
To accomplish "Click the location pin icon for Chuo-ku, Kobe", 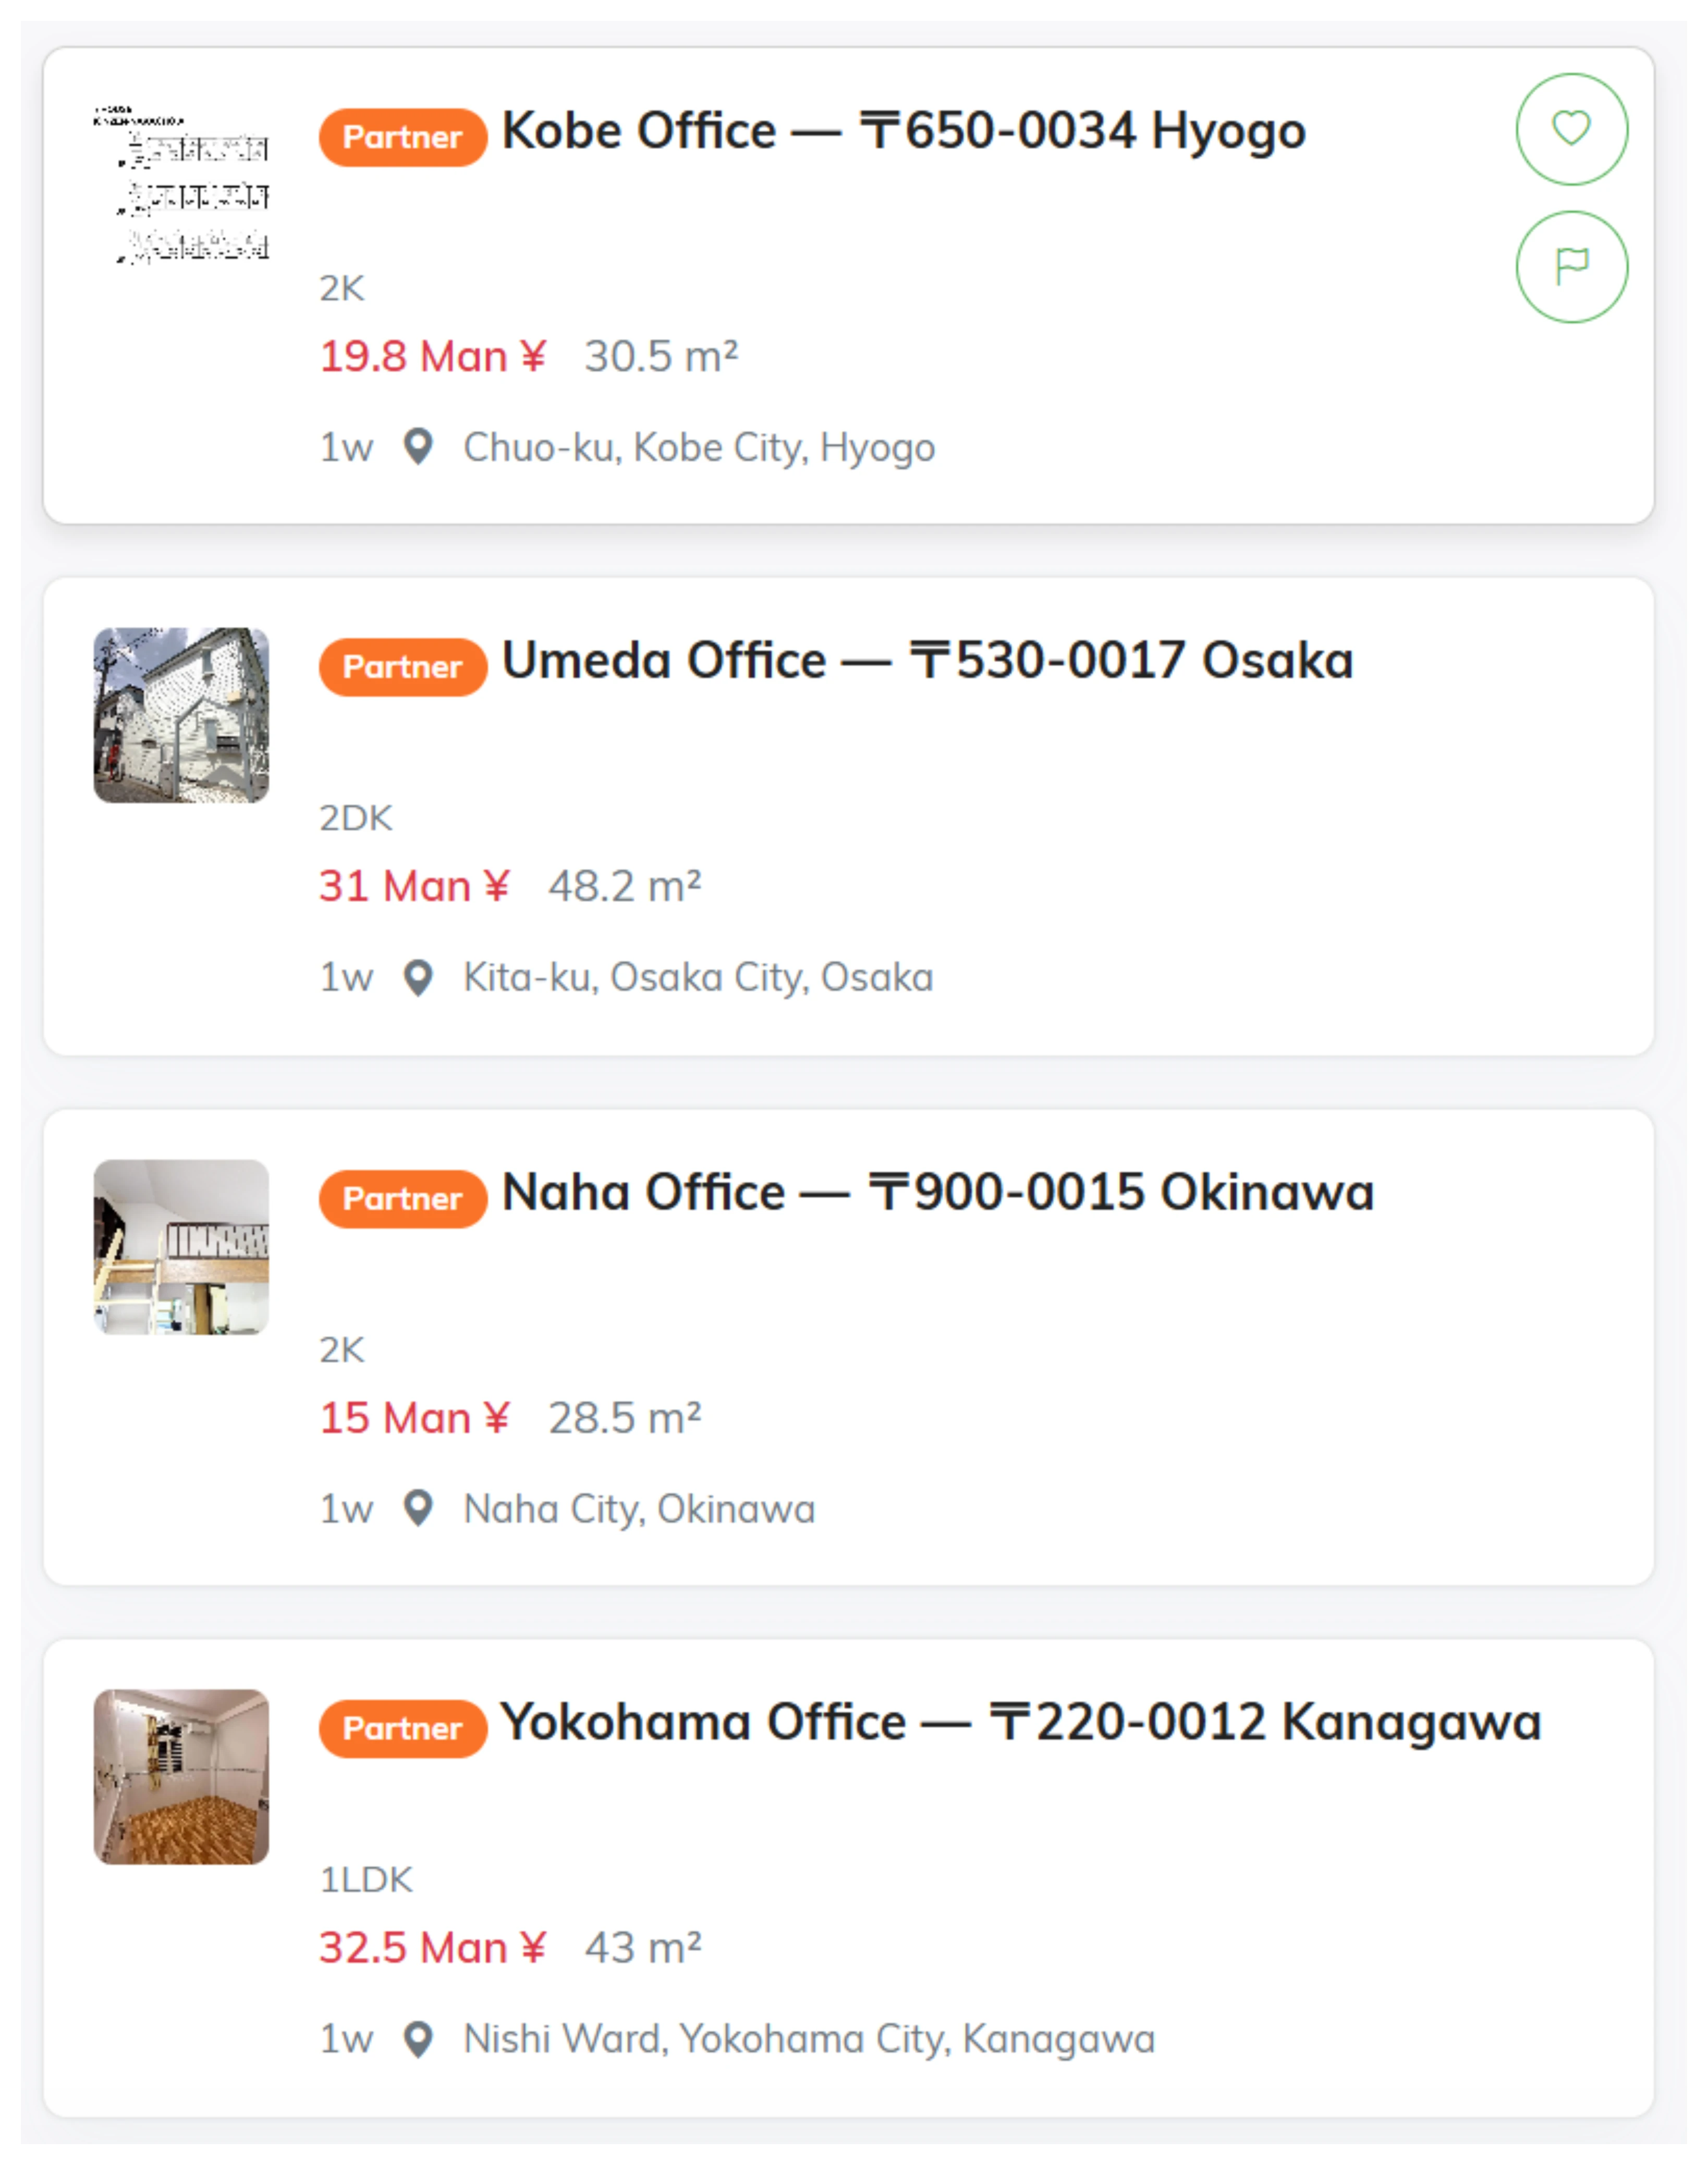I will (418, 447).
